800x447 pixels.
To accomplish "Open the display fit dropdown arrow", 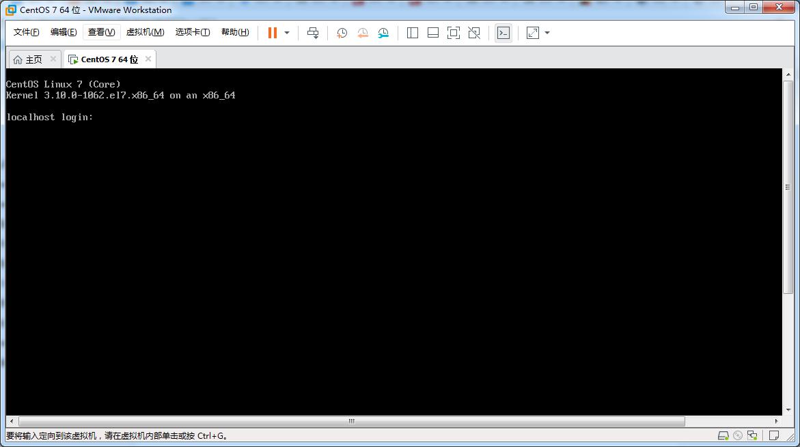I will coord(547,32).
